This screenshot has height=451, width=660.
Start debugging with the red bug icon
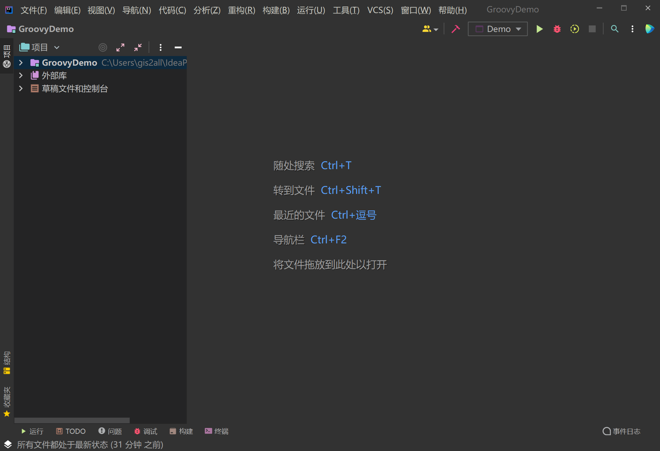click(557, 29)
